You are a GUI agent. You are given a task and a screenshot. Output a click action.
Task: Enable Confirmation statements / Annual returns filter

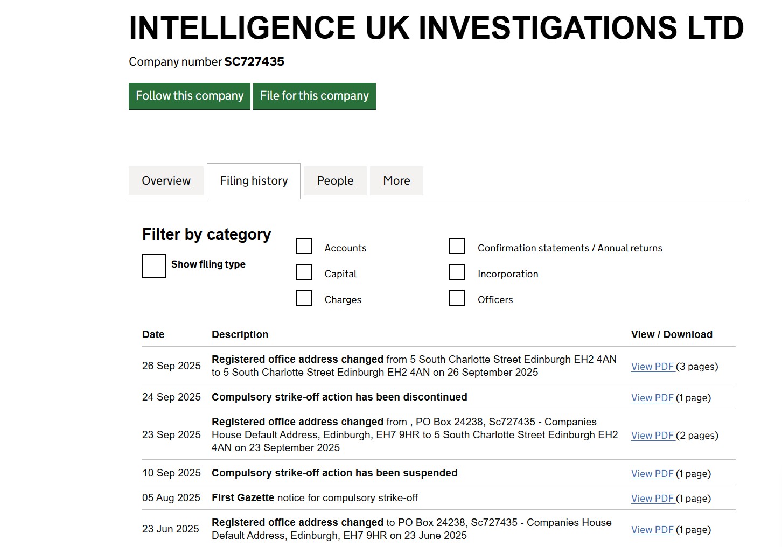tap(456, 246)
